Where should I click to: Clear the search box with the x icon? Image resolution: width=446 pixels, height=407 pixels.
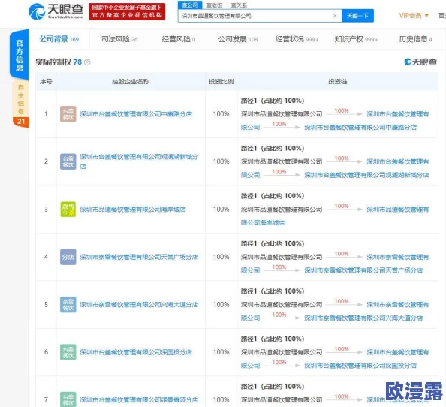[x=335, y=16]
